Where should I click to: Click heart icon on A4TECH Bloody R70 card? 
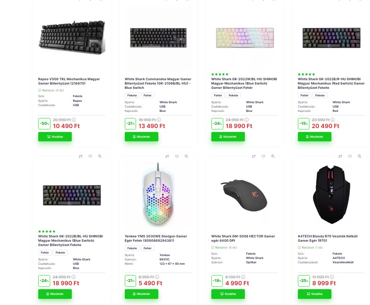point(350,156)
